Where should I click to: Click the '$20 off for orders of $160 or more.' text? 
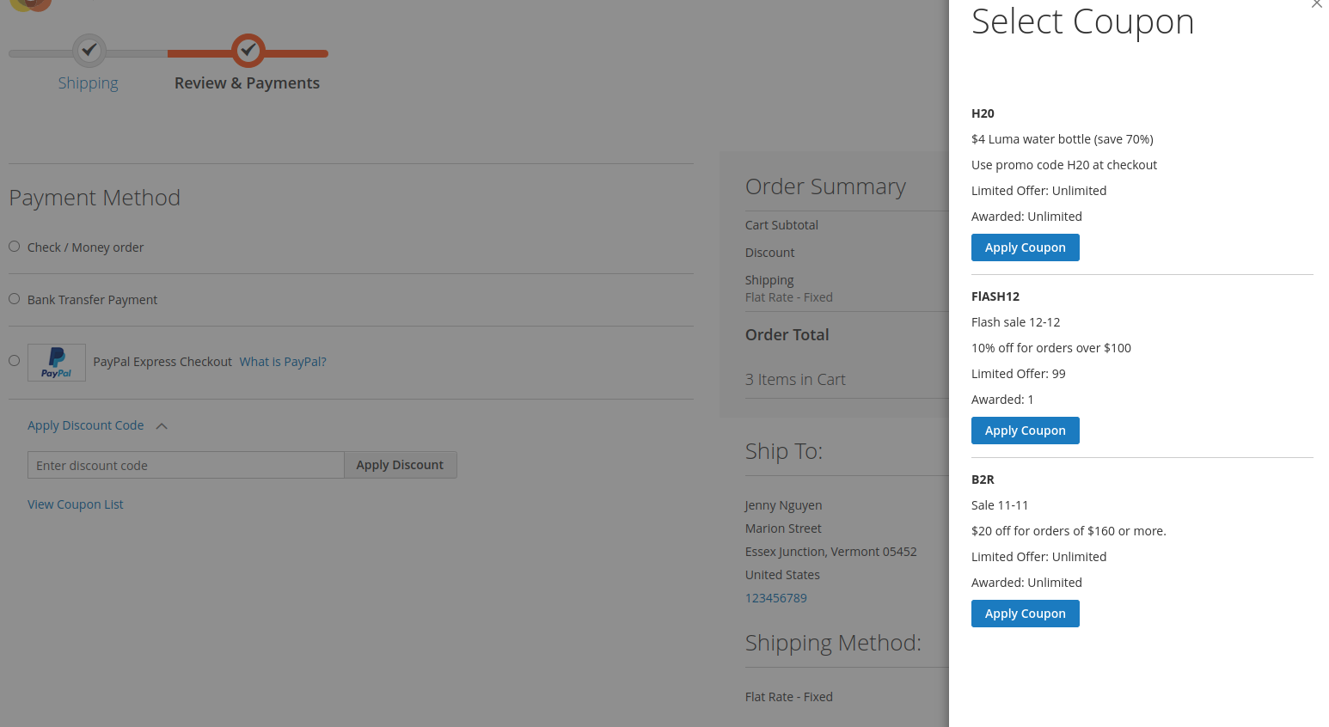point(1069,531)
